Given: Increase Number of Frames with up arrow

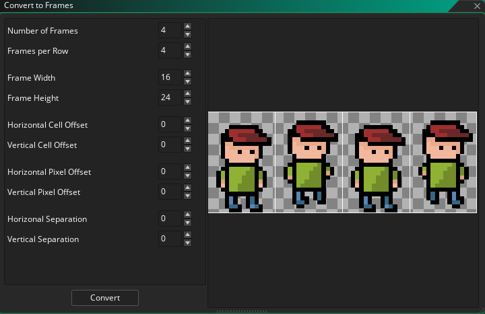Looking at the screenshot, I should pyautogui.click(x=187, y=26).
